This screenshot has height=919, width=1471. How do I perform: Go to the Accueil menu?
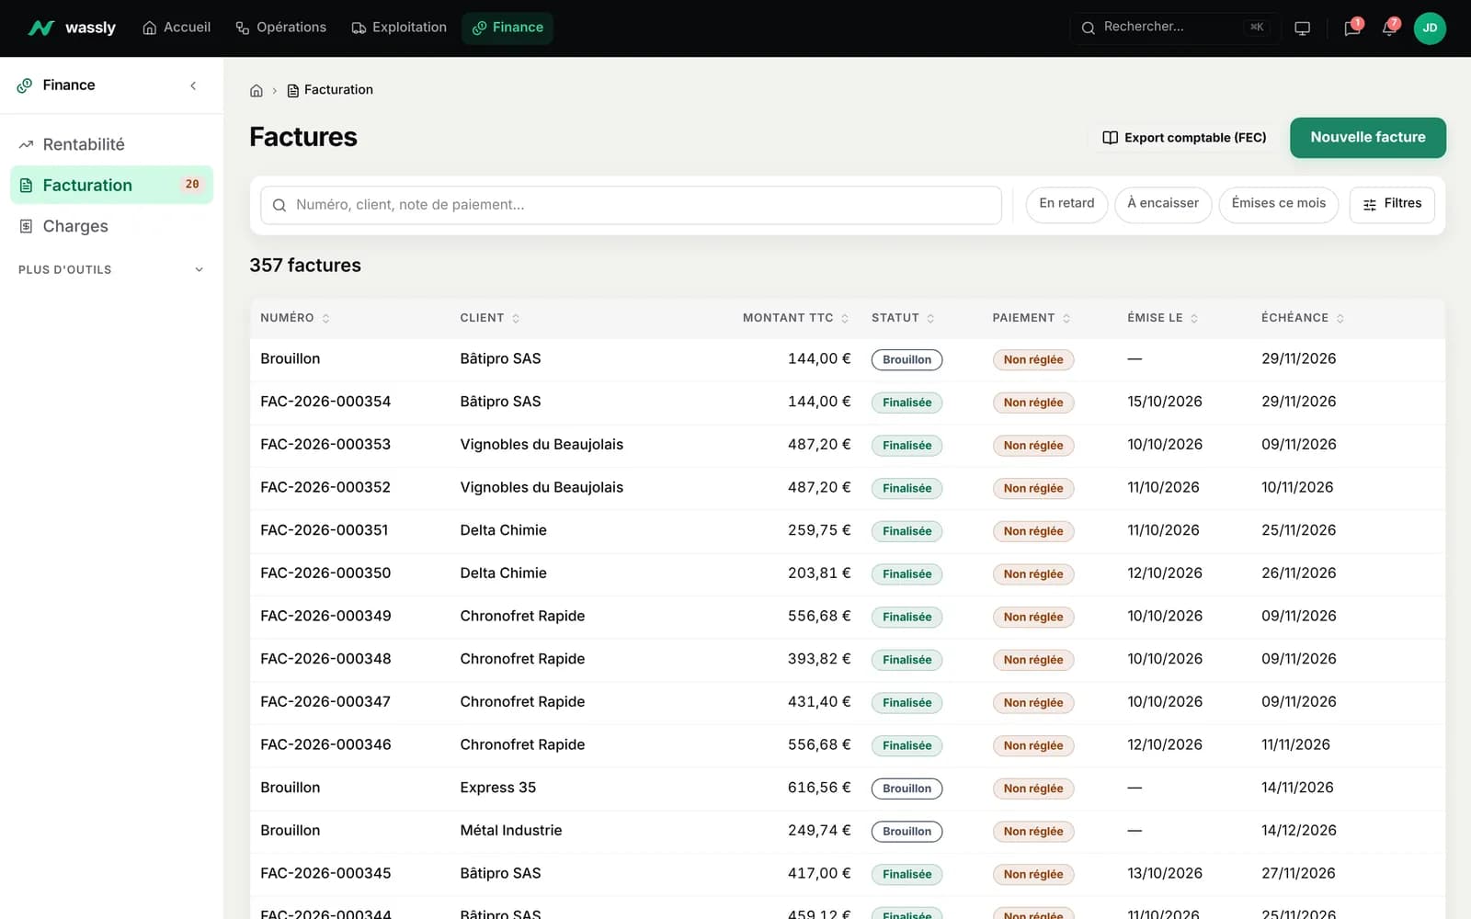click(177, 28)
